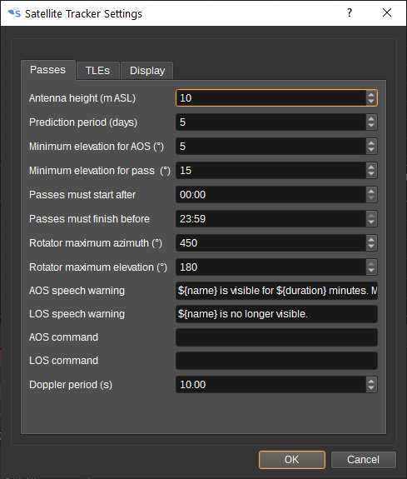
Task: Click the satellite app icon in title bar
Action: (x=14, y=13)
